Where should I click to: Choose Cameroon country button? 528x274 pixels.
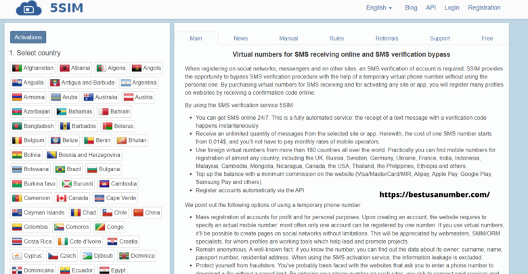pyautogui.click(x=31, y=198)
